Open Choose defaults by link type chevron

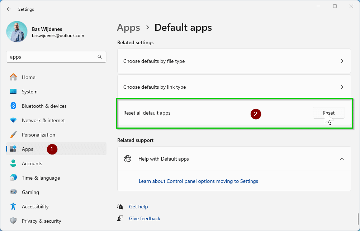click(x=342, y=87)
